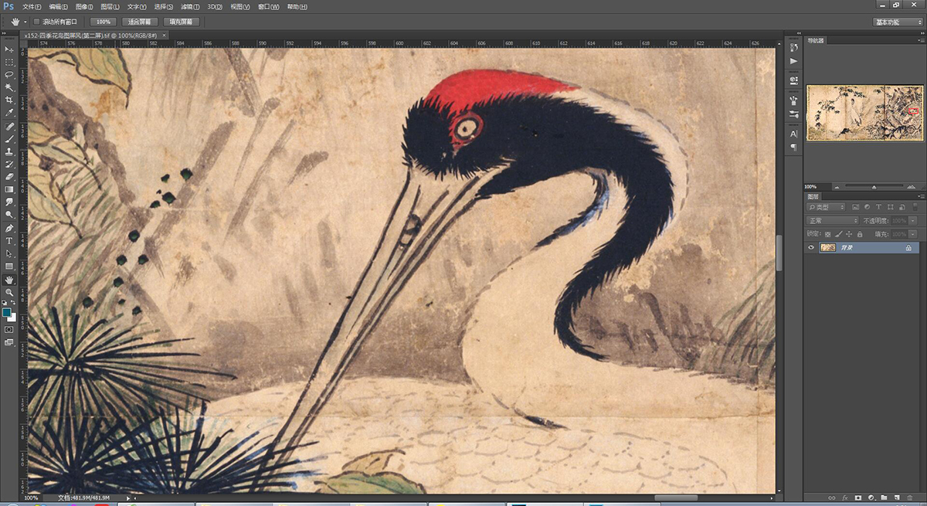Open the 文件(F) menu
The height and width of the screenshot is (506, 927).
pyautogui.click(x=32, y=6)
